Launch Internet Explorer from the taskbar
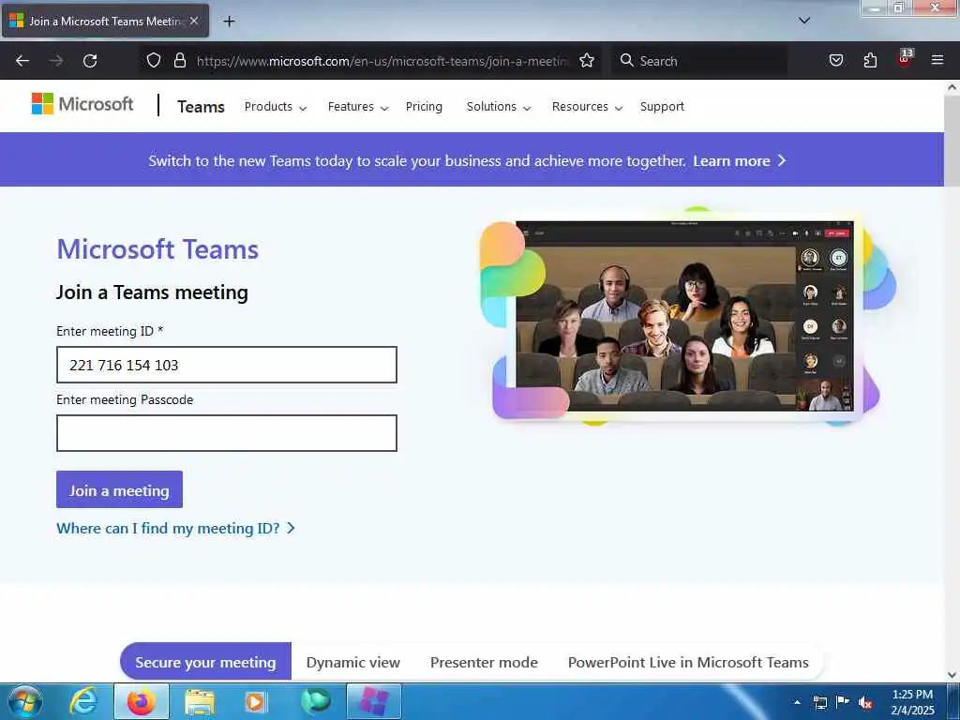This screenshot has height=720, width=960. tap(83, 701)
